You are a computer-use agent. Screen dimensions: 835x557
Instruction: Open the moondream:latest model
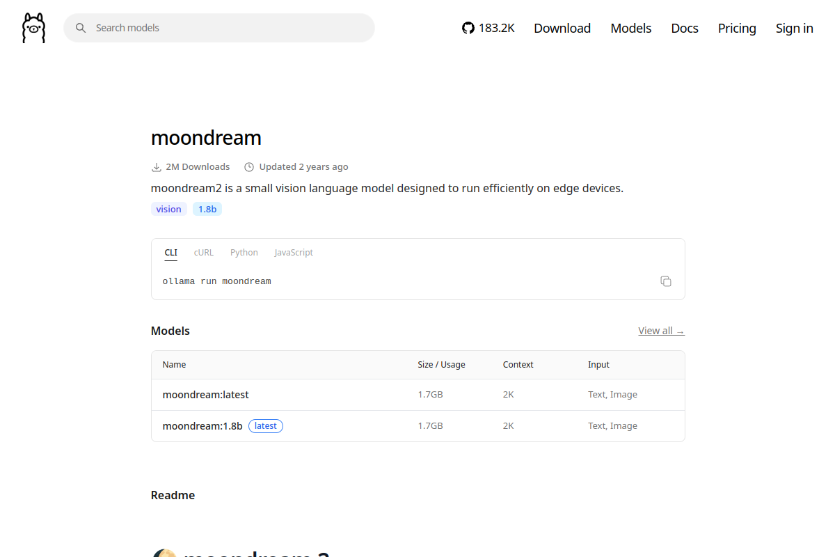206,395
